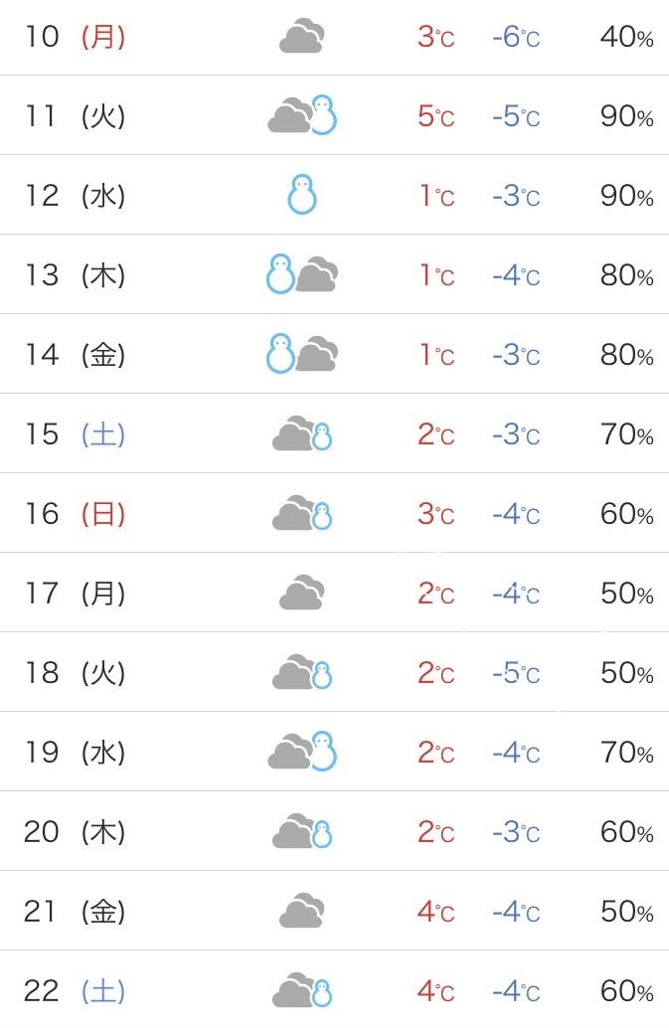Click the 40% precipitation chance for the 10th
The width and height of the screenshot is (669, 1028).
point(627,37)
